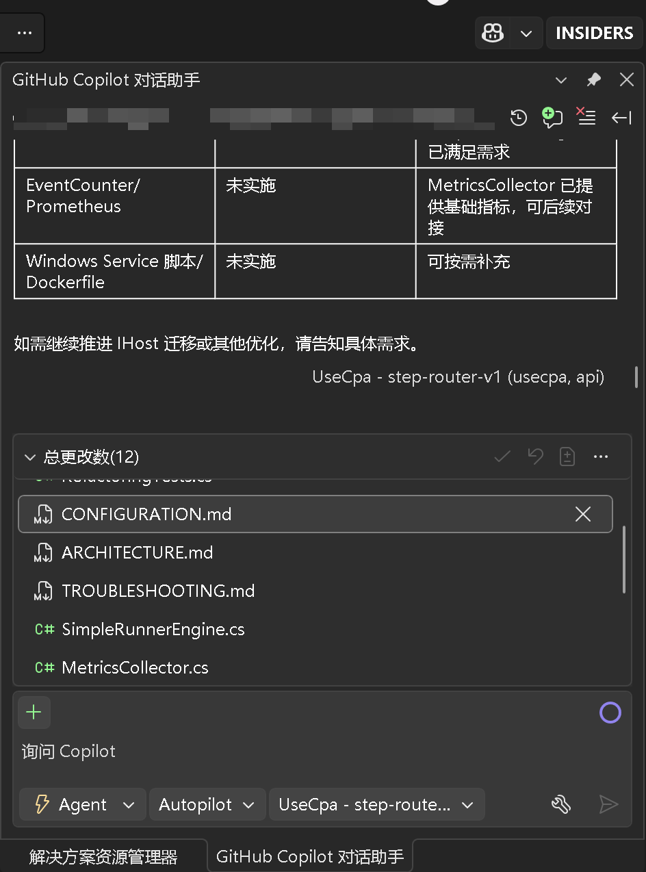View the changes diff document icon
The width and height of the screenshot is (646, 872).
[567, 457]
